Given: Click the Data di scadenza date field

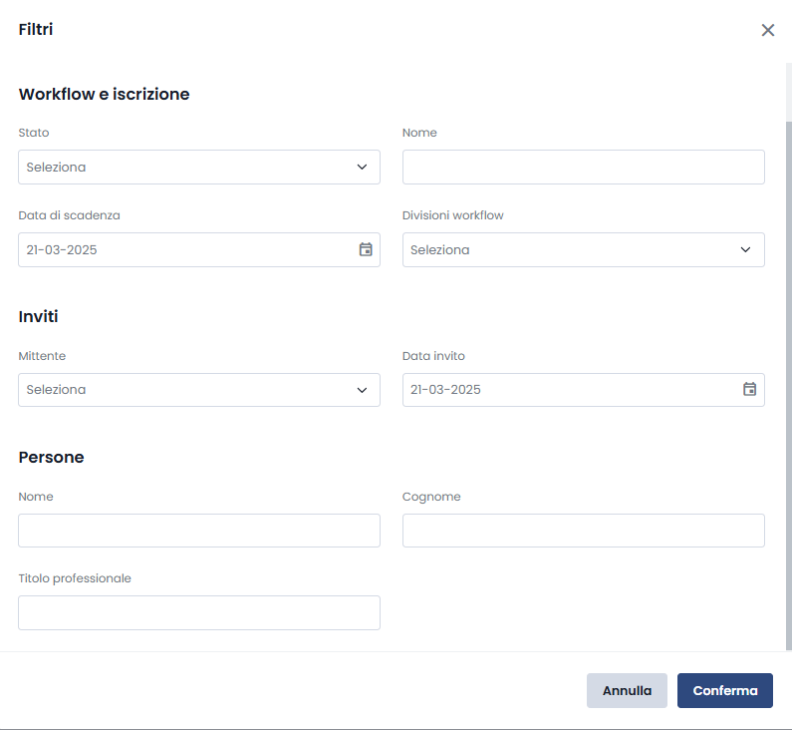Looking at the screenshot, I should point(199,249).
